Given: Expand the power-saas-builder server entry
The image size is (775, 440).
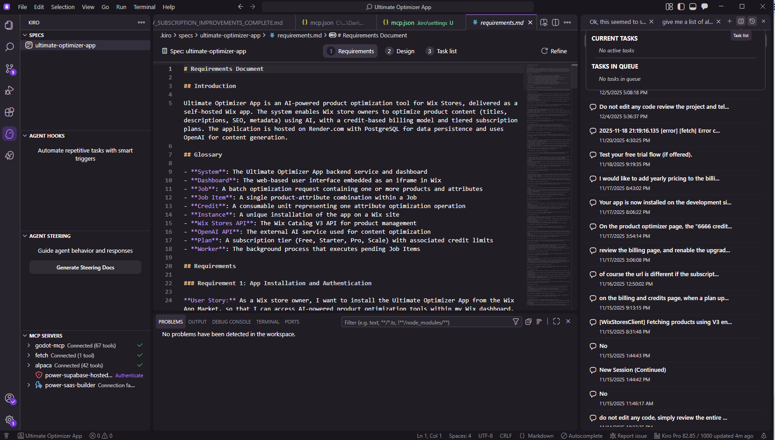Looking at the screenshot, I should (x=29, y=385).
